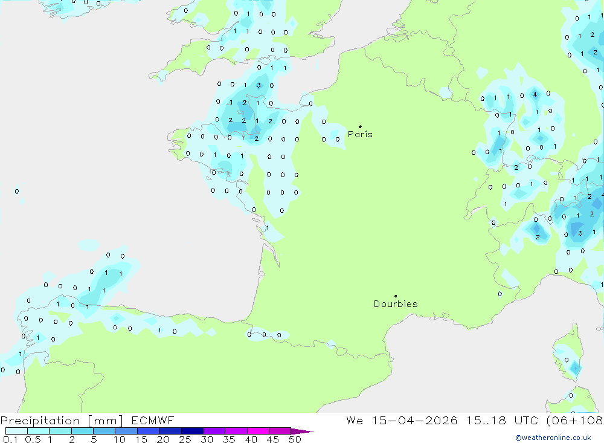Pick the 0.5–1 mm legend swatch
This screenshot has width=604, height=443.
click(x=39, y=431)
